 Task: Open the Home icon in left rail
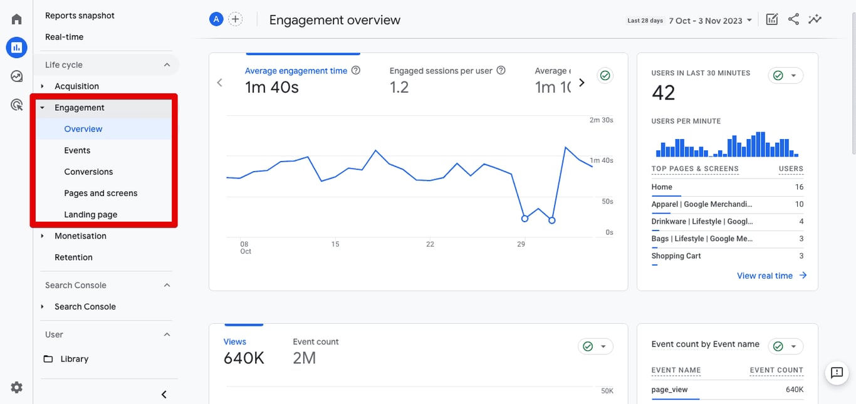[16, 19]
